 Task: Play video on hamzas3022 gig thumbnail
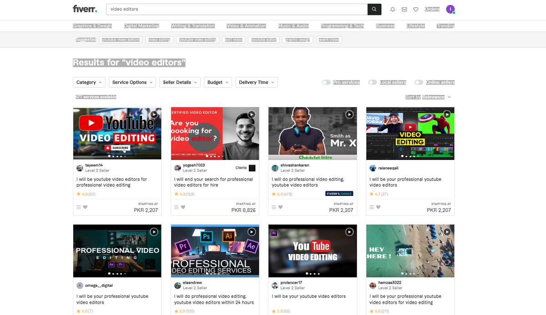click(447, 232)
